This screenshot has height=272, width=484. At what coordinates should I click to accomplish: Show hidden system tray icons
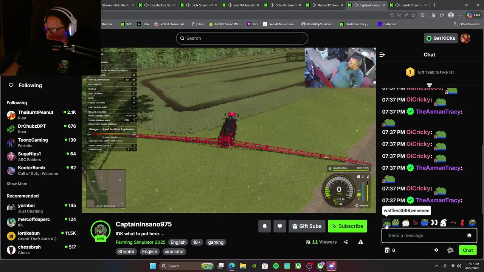(437, 266)
